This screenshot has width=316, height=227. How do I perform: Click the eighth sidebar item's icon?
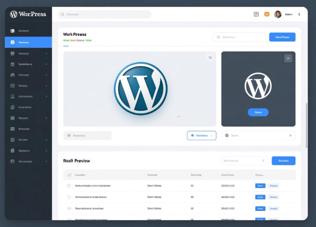(x=12, y=107)
